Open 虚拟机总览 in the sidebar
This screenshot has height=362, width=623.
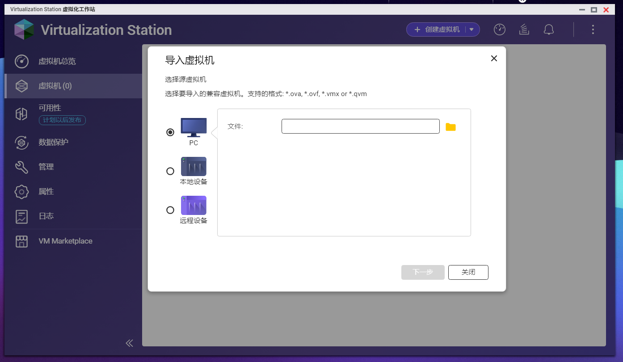point(57,61)
